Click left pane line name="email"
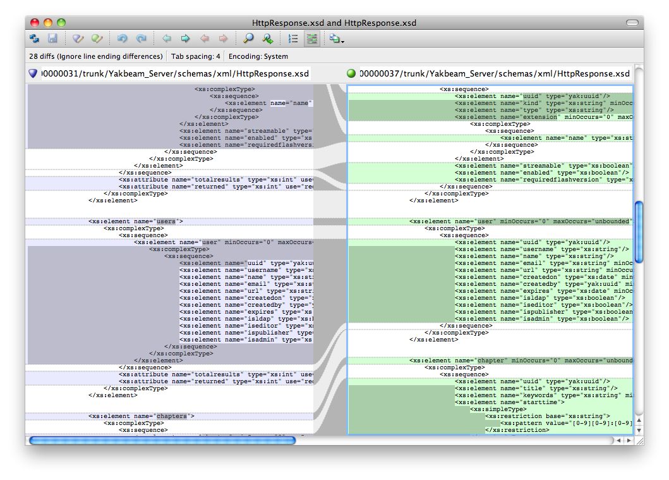Viewport: 669px width, 480px height. click(246, 284)
